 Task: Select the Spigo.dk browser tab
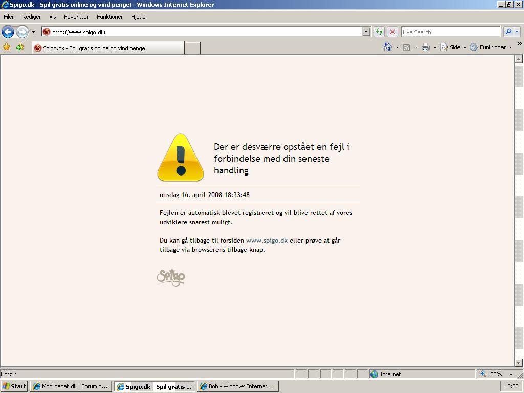tap(108, 48)
